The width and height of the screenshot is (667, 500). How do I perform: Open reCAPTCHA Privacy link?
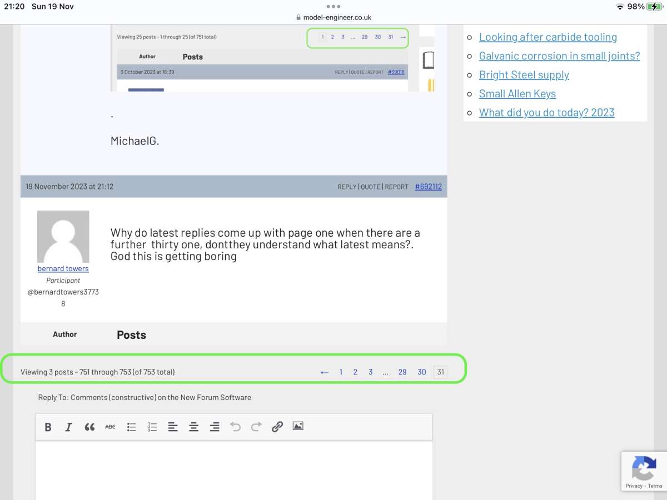634,486
